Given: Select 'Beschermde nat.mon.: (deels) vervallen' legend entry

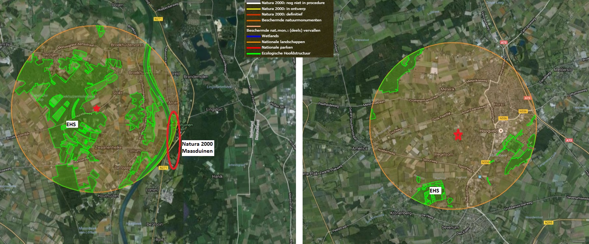Looking at the screenshot, I should (283, 31).
